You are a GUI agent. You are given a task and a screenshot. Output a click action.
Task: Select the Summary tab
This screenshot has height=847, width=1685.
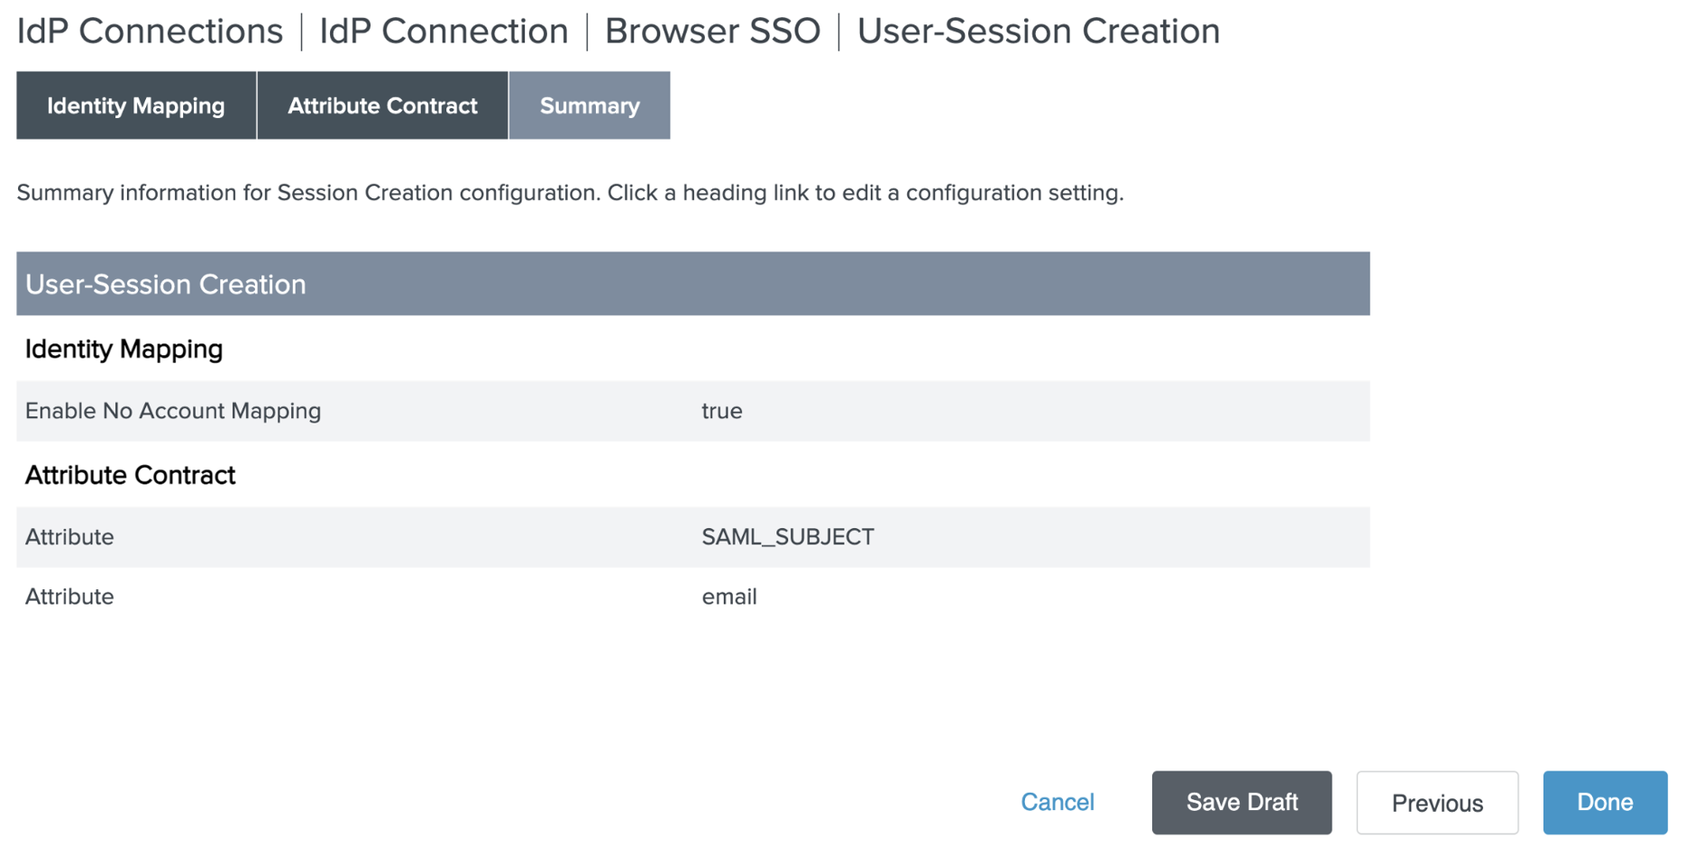[590, 105]
